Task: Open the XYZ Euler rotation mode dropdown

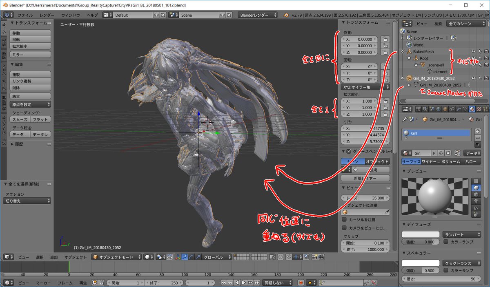Action: (x=365, y=87)
